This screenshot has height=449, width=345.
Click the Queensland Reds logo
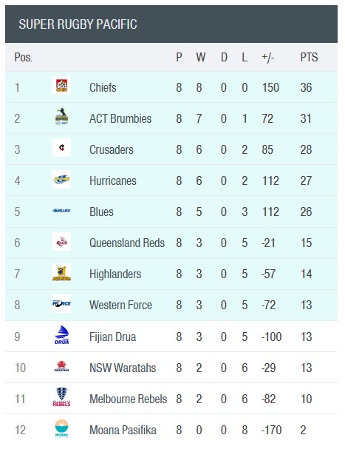61,242
